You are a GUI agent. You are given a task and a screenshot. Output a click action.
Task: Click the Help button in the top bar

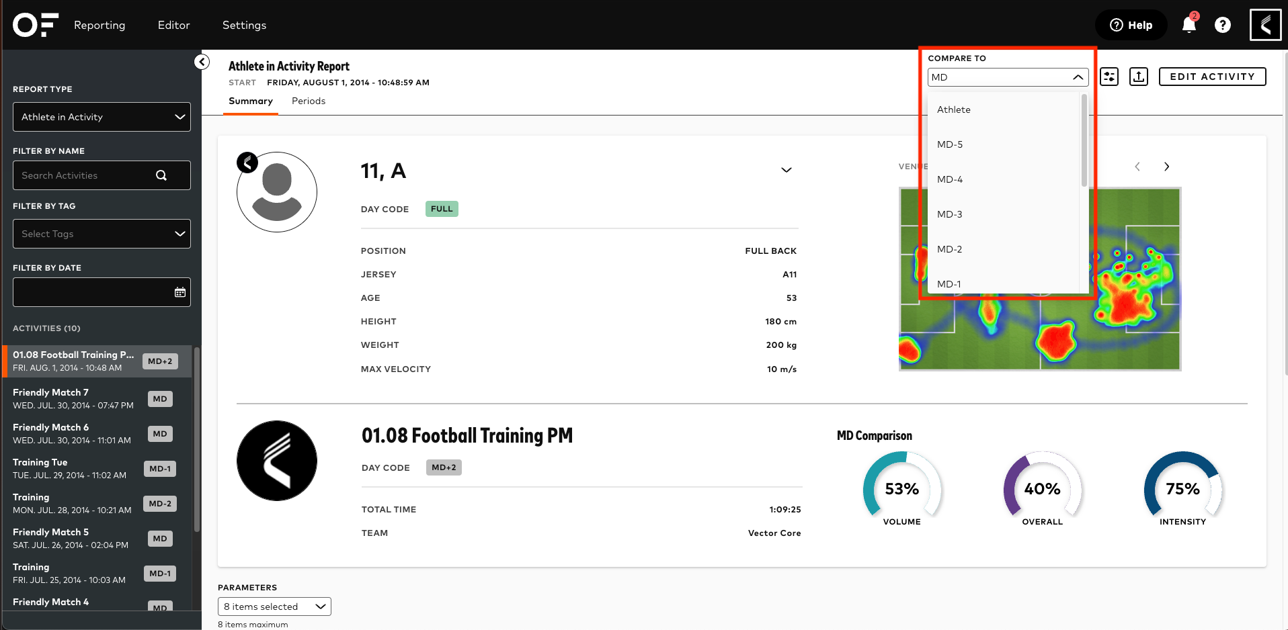1131,25
